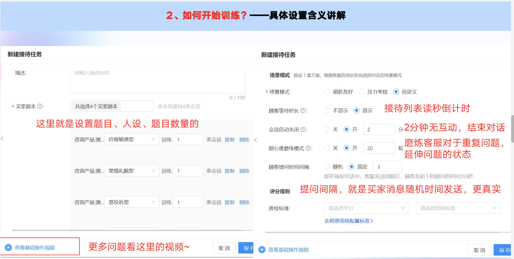Turn 会话自动关闭 to 开
This screenshot has height=259, width=514.
point(347,129)
